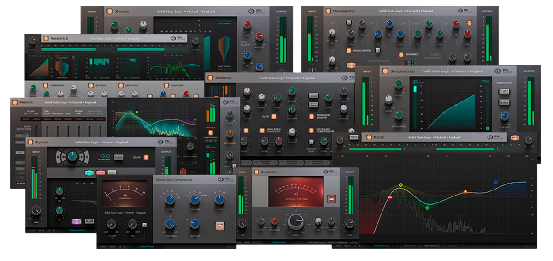Click the Vocalstrip 2 power icon
This screenshot has width=553, height=261.
(x=46, y=39)
